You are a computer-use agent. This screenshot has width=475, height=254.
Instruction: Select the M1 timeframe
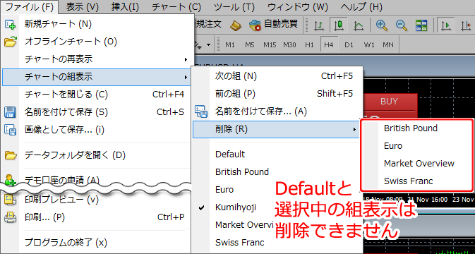click(230, 45)
